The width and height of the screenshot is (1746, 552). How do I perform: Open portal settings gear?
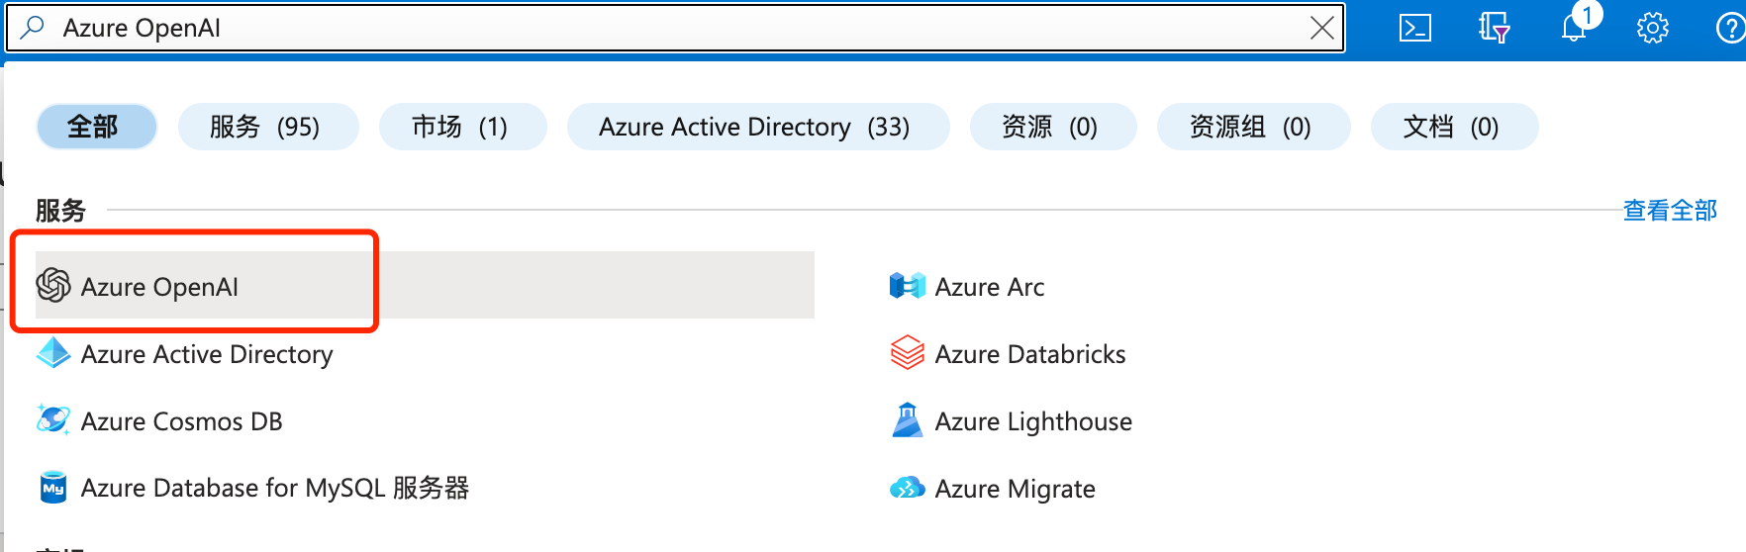coord(1652,28)
